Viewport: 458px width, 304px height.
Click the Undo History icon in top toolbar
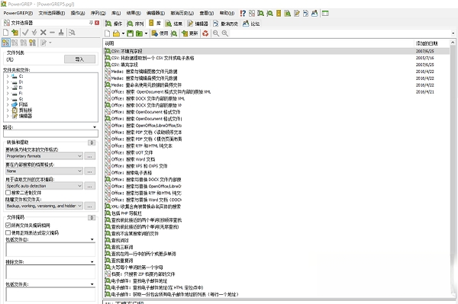click(x=305, y=13)
